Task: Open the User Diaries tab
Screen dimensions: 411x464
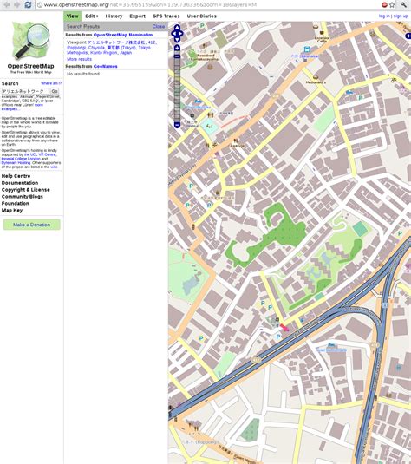Action: click(x=201, y=16)
